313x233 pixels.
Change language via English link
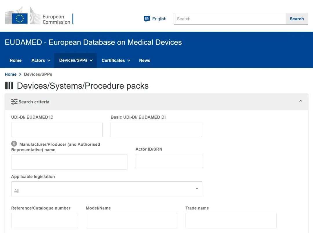pos(159,19)
